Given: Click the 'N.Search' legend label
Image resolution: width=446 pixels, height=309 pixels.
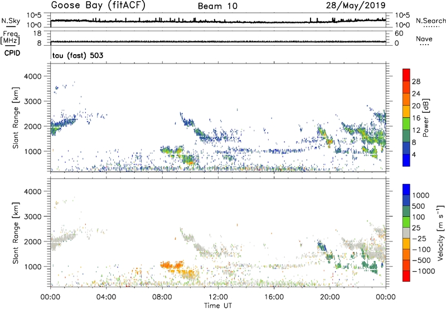Looking at the screenshot, I should click(430, 21).
